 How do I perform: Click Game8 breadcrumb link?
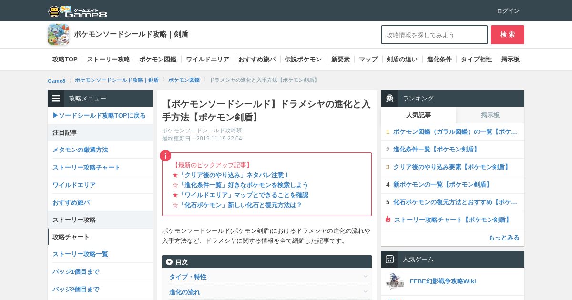[x=56, y=80]
